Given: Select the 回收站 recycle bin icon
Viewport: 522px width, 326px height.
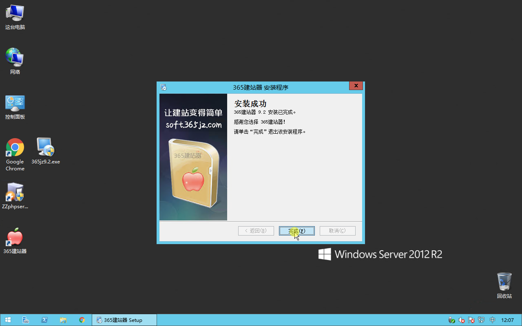Looking at the screenshot, I should pos(504,286).
